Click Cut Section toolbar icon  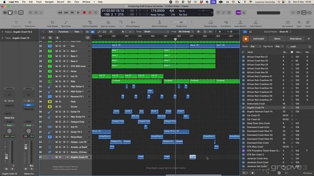[226, 23]
